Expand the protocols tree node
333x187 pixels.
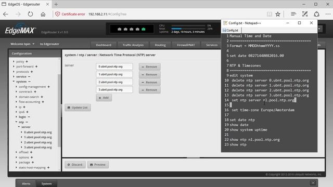(14, 72)
